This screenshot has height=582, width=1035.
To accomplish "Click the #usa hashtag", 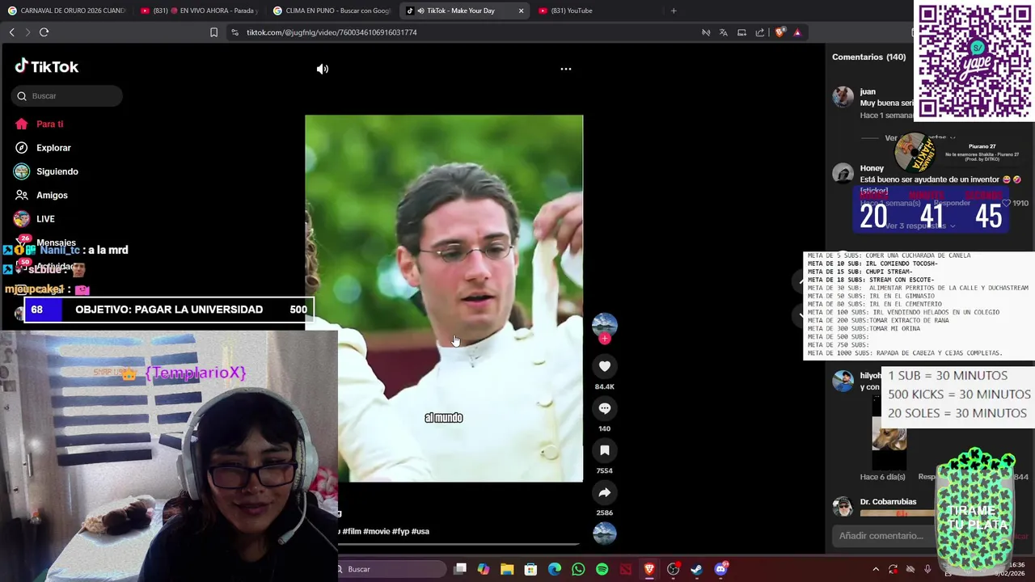I will click(420, 531).
